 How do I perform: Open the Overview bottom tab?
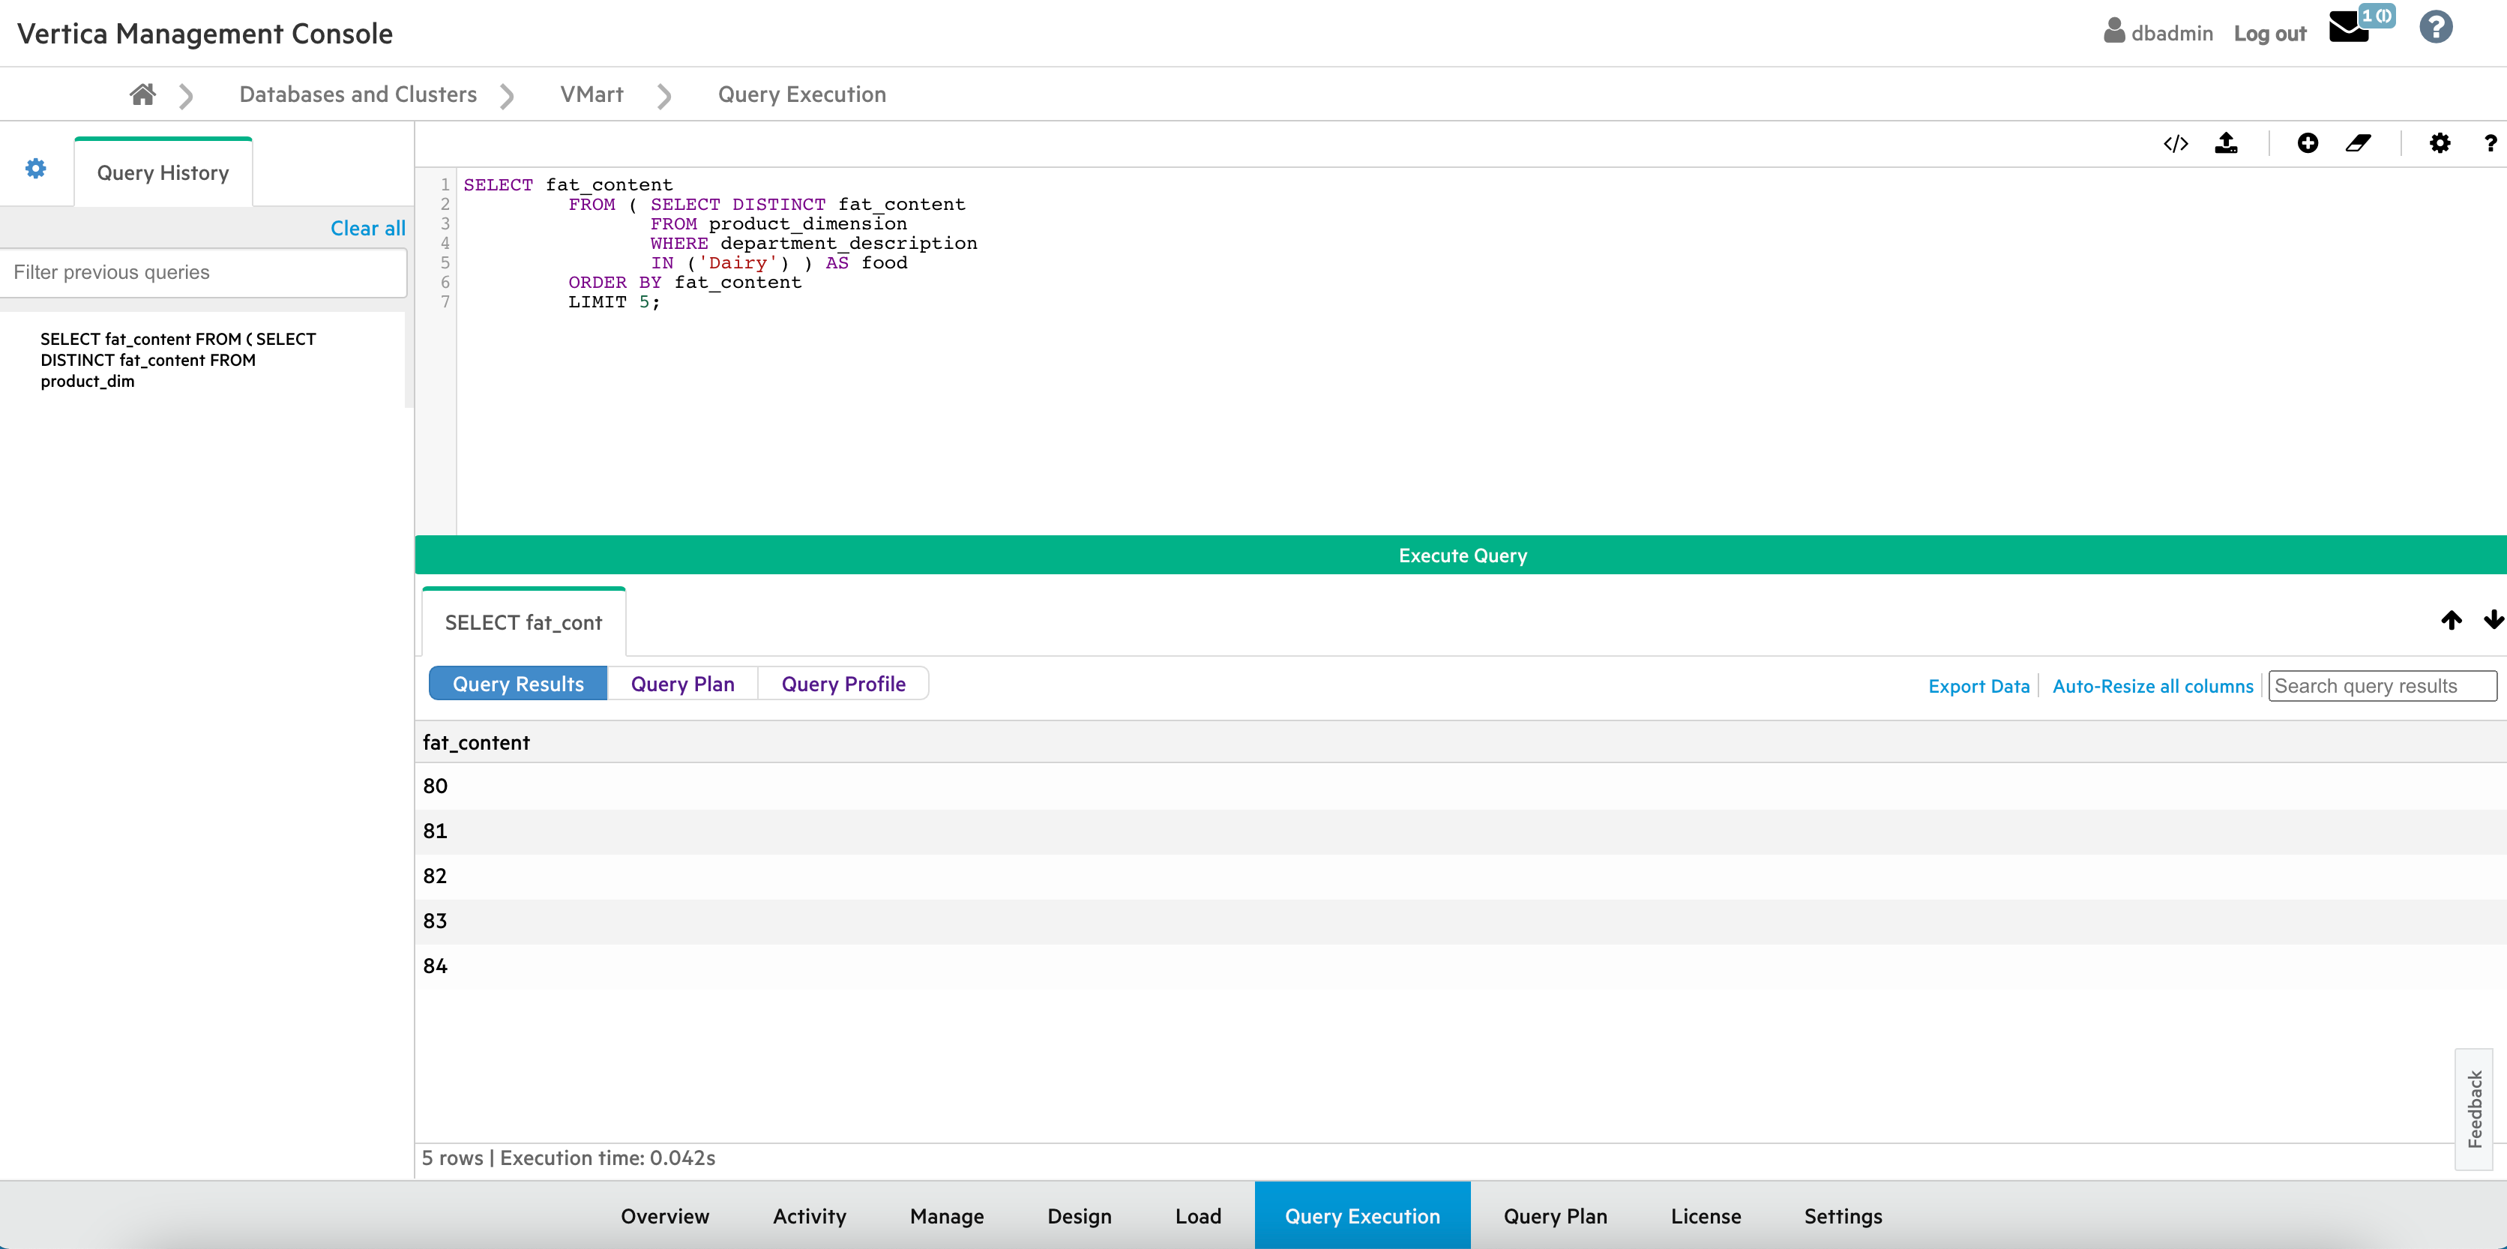pyautogui.click(x=665, y=1216)
